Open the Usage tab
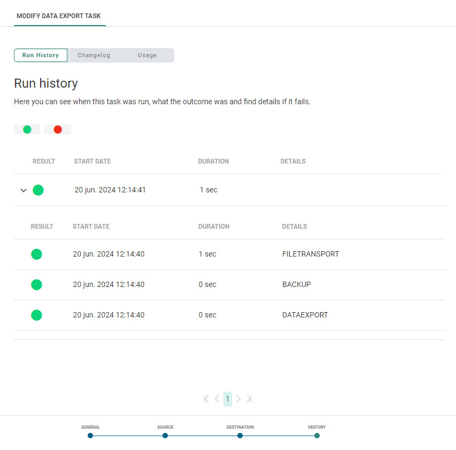Image resolution: width=456 pixels, height=450 pixels. (147, 55)
